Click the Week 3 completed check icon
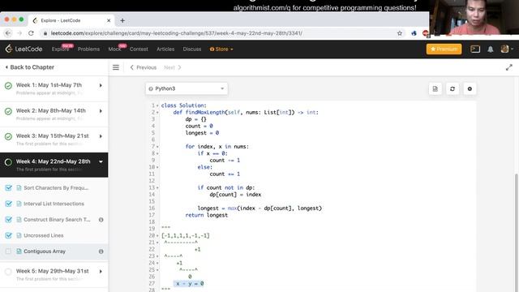Image resolution: width=519 pixels, height=292 pixels. [8, 136]
